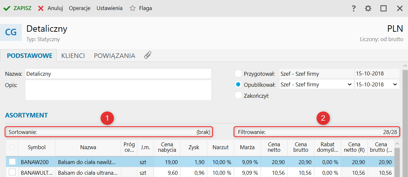The image size is (408, 177).
Task: Switch to the POWIĄZANIA tab
Action: click(114, 56)
